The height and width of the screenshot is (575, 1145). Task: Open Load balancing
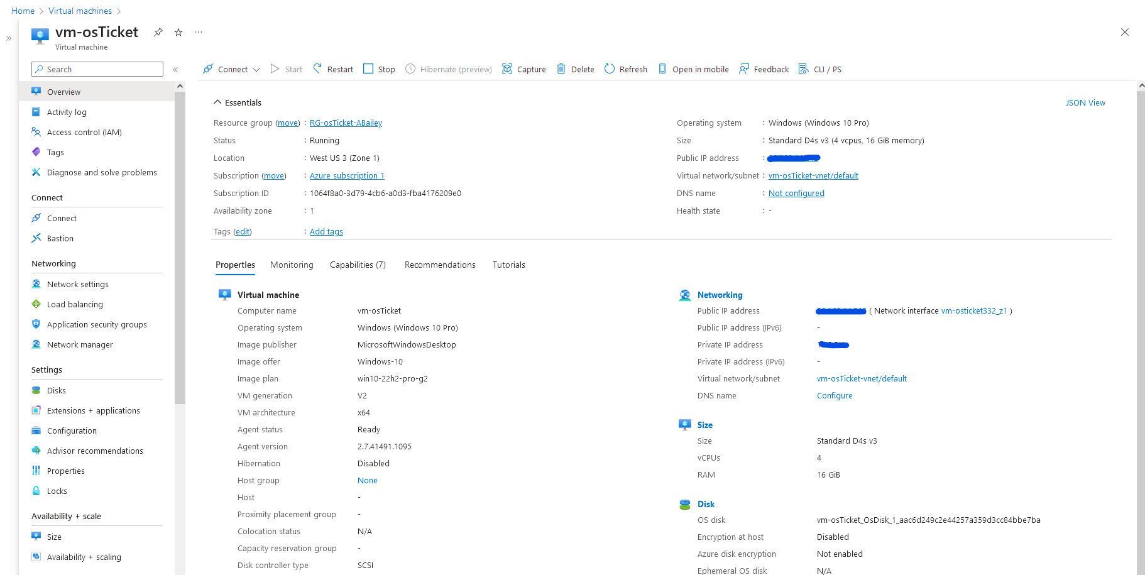[x=97, y=304]
